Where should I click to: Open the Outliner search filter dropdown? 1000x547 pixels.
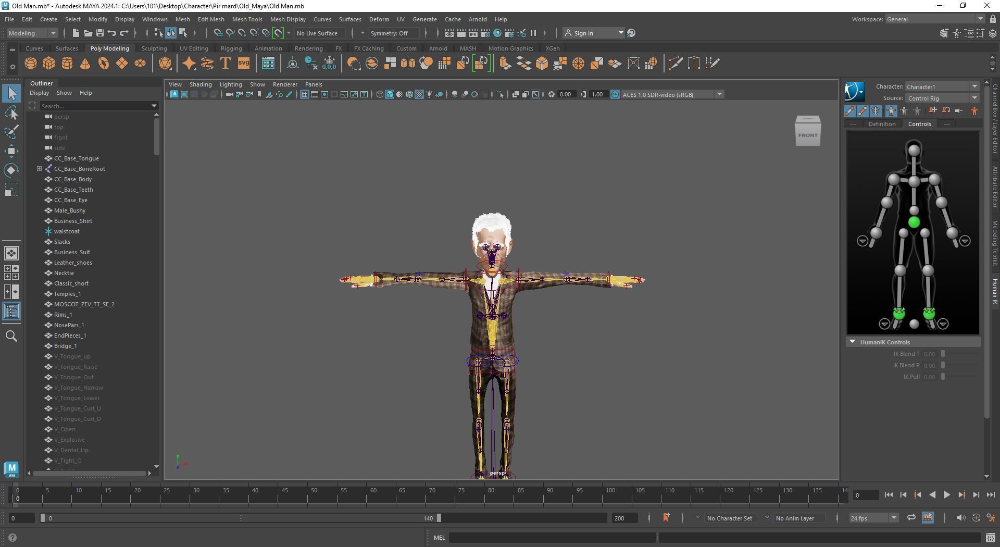(154, 106)
